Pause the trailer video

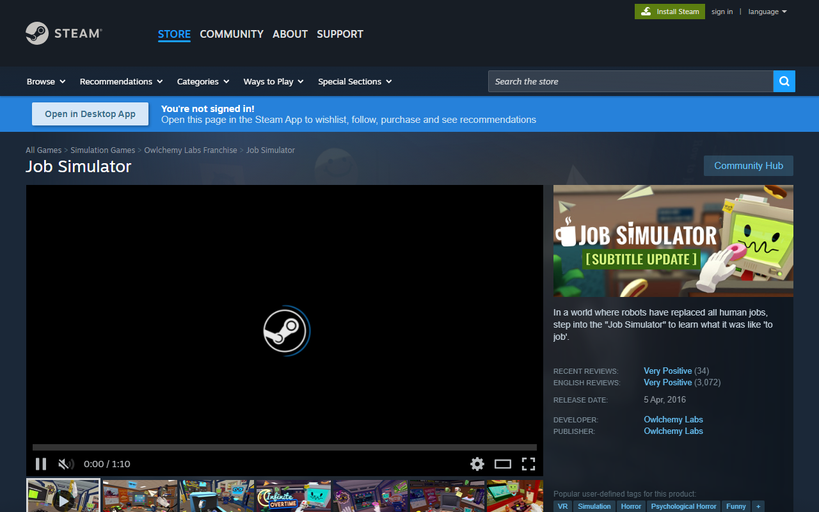(x=41, y=464)
